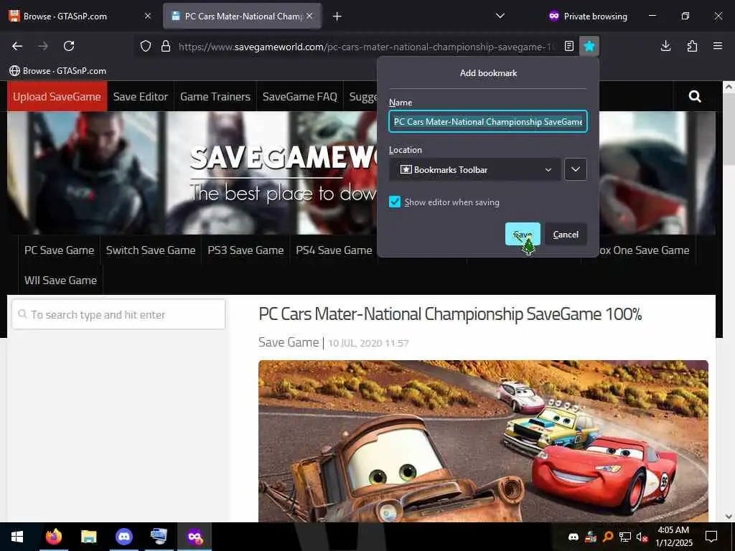Reload the current page
The height and width of the screenshot is (551, 735).
(69, 46)
